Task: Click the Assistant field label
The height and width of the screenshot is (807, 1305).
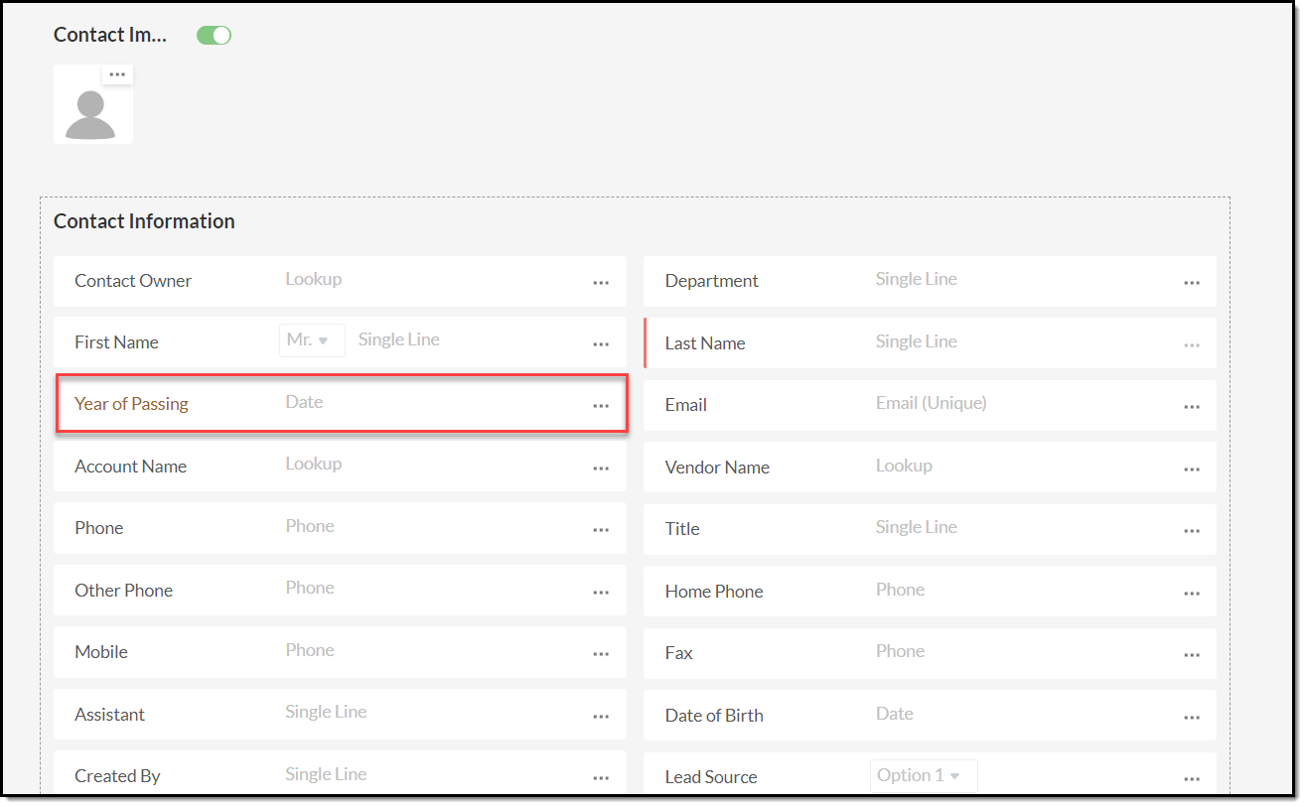Action: (109, 715)
